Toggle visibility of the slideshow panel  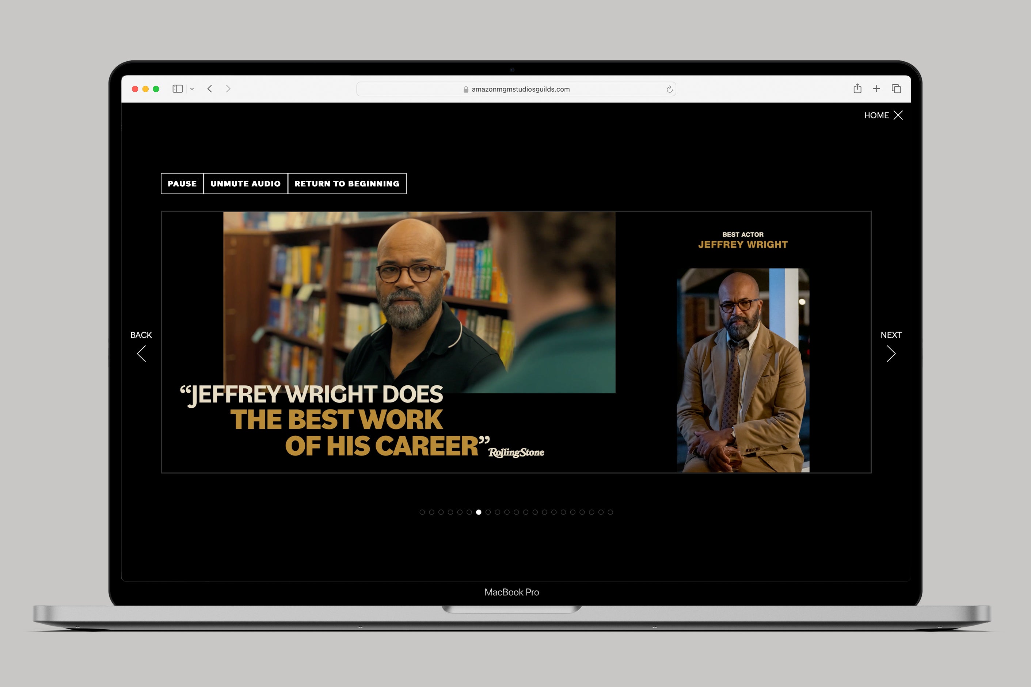coord(899,115)
